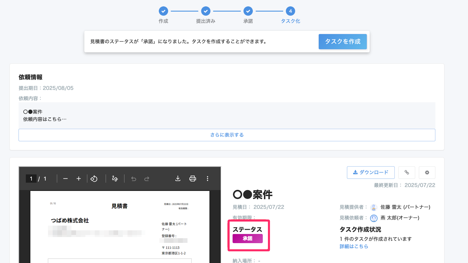
Task: Click the 佐藤 雷太 avatar icon
Action: pos(374,207)
